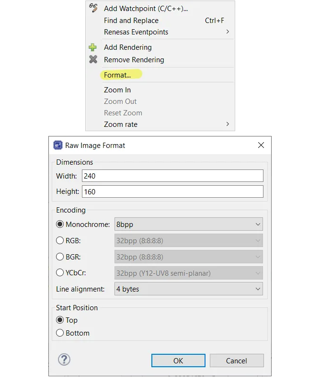Select Top start position
320x383 pixels.
tap(60, 320)
